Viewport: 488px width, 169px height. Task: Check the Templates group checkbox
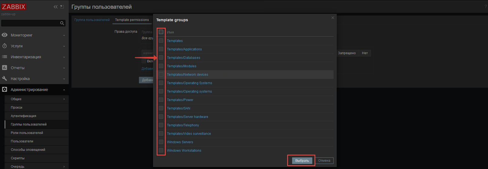pyautogui.click(x=161, y=40)
